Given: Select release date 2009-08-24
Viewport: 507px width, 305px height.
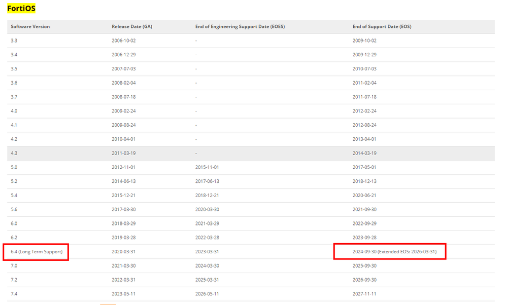Looking at the screenshot, I should [124, 125].
